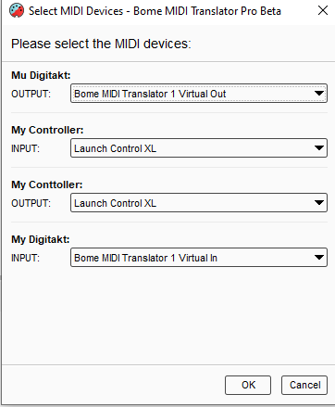Select the Bome MIDI Translator 1 Virtual In field
The image size is (335, 407).
pyautogui.click(x=199, y=258)
